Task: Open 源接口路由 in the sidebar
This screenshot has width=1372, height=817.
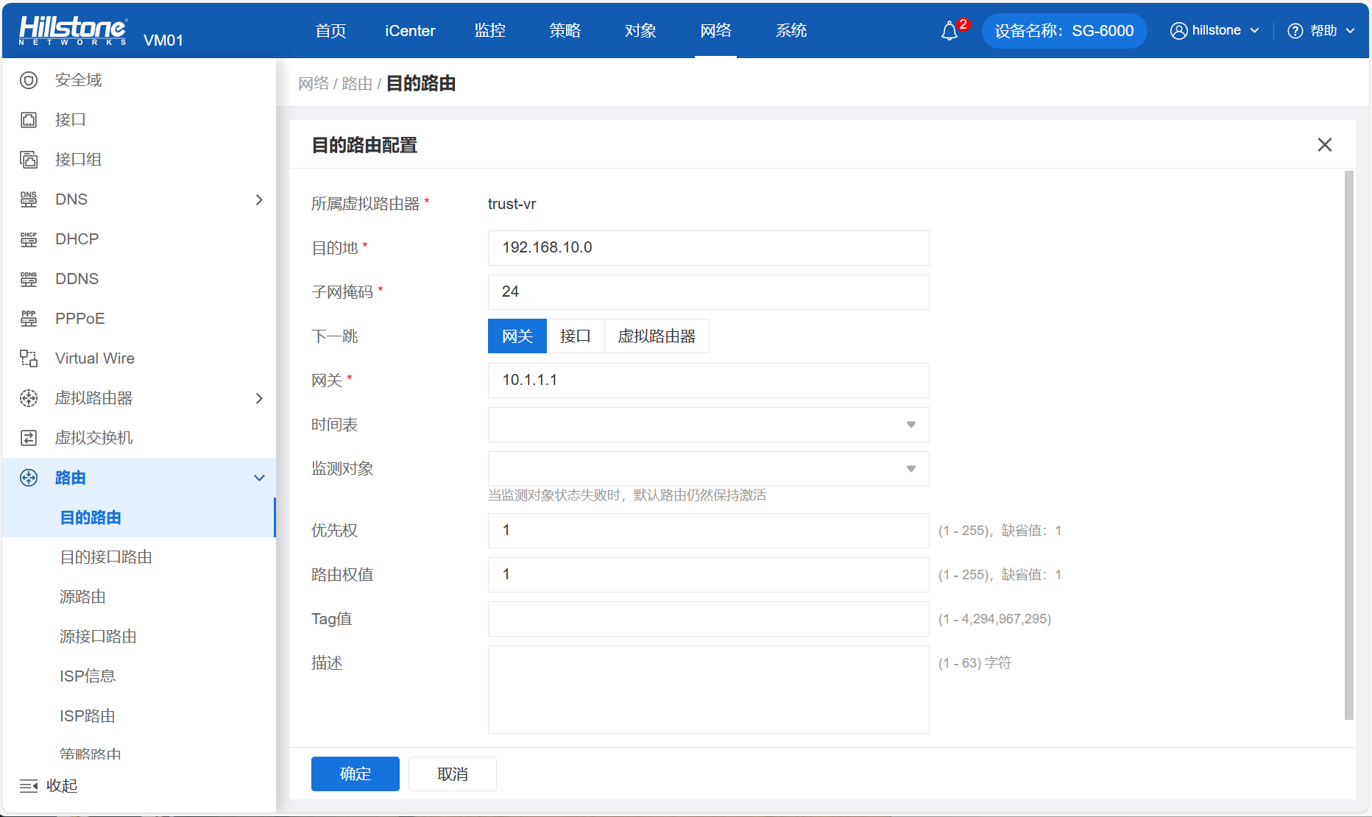Action: coord(98,637)
